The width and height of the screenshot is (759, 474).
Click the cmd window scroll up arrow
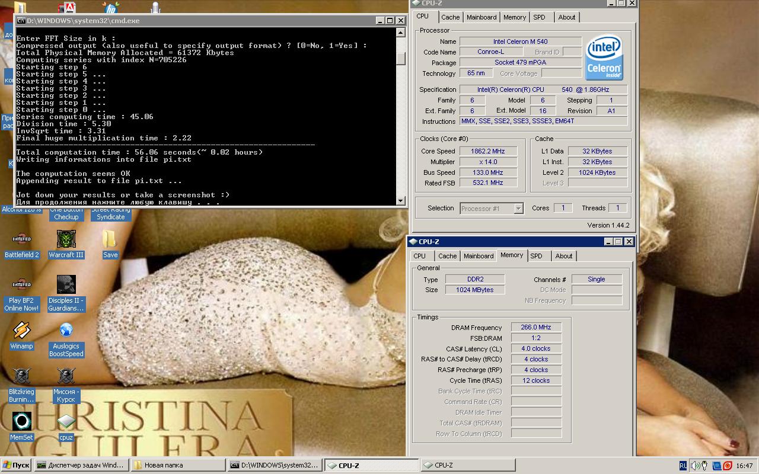pyautogui.click(x=401, y=32)
